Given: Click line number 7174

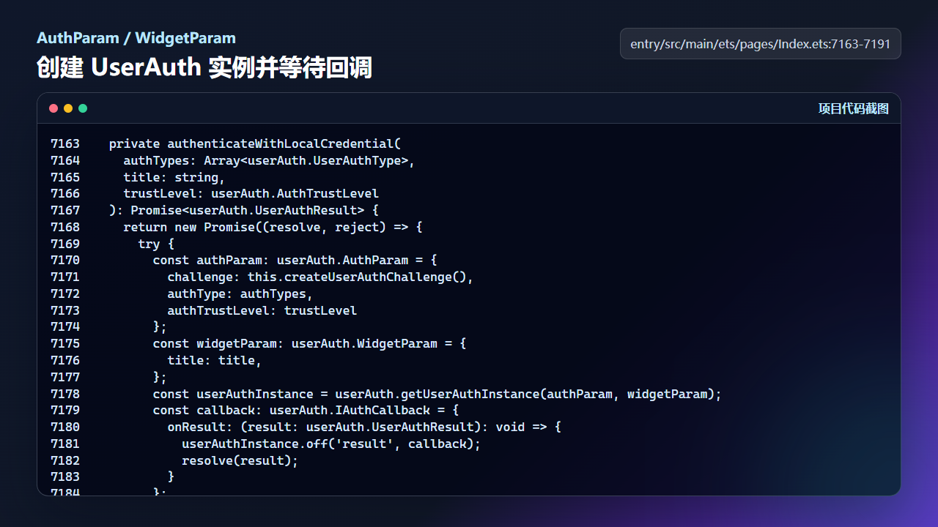Looking at the screenshot, I should click(65, 326).
